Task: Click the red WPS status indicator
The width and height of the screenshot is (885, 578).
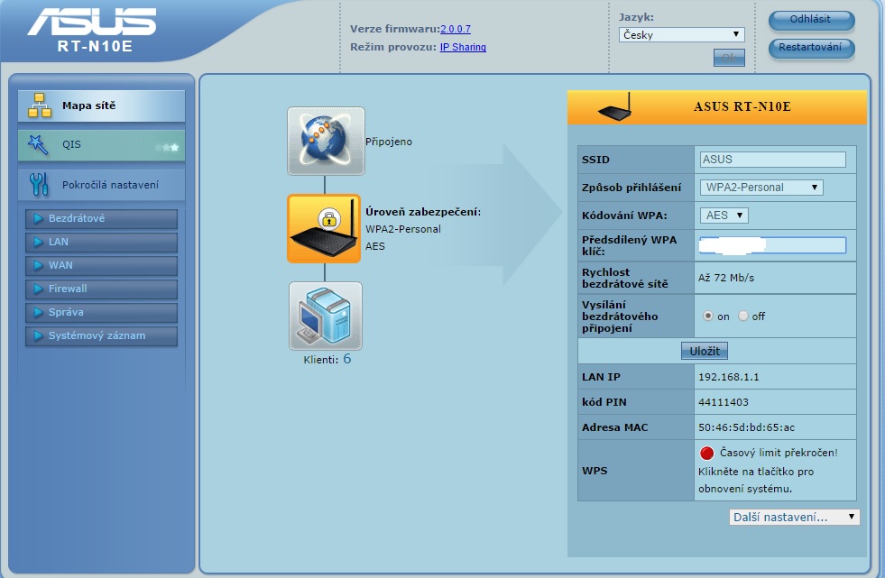Action: pos(706,453)
